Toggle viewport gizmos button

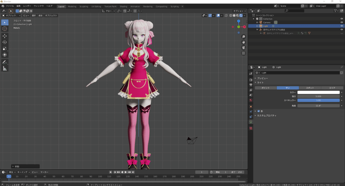[x=210, y=16]
